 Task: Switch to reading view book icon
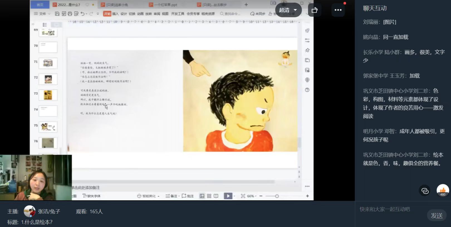click(x=216, y=196)
